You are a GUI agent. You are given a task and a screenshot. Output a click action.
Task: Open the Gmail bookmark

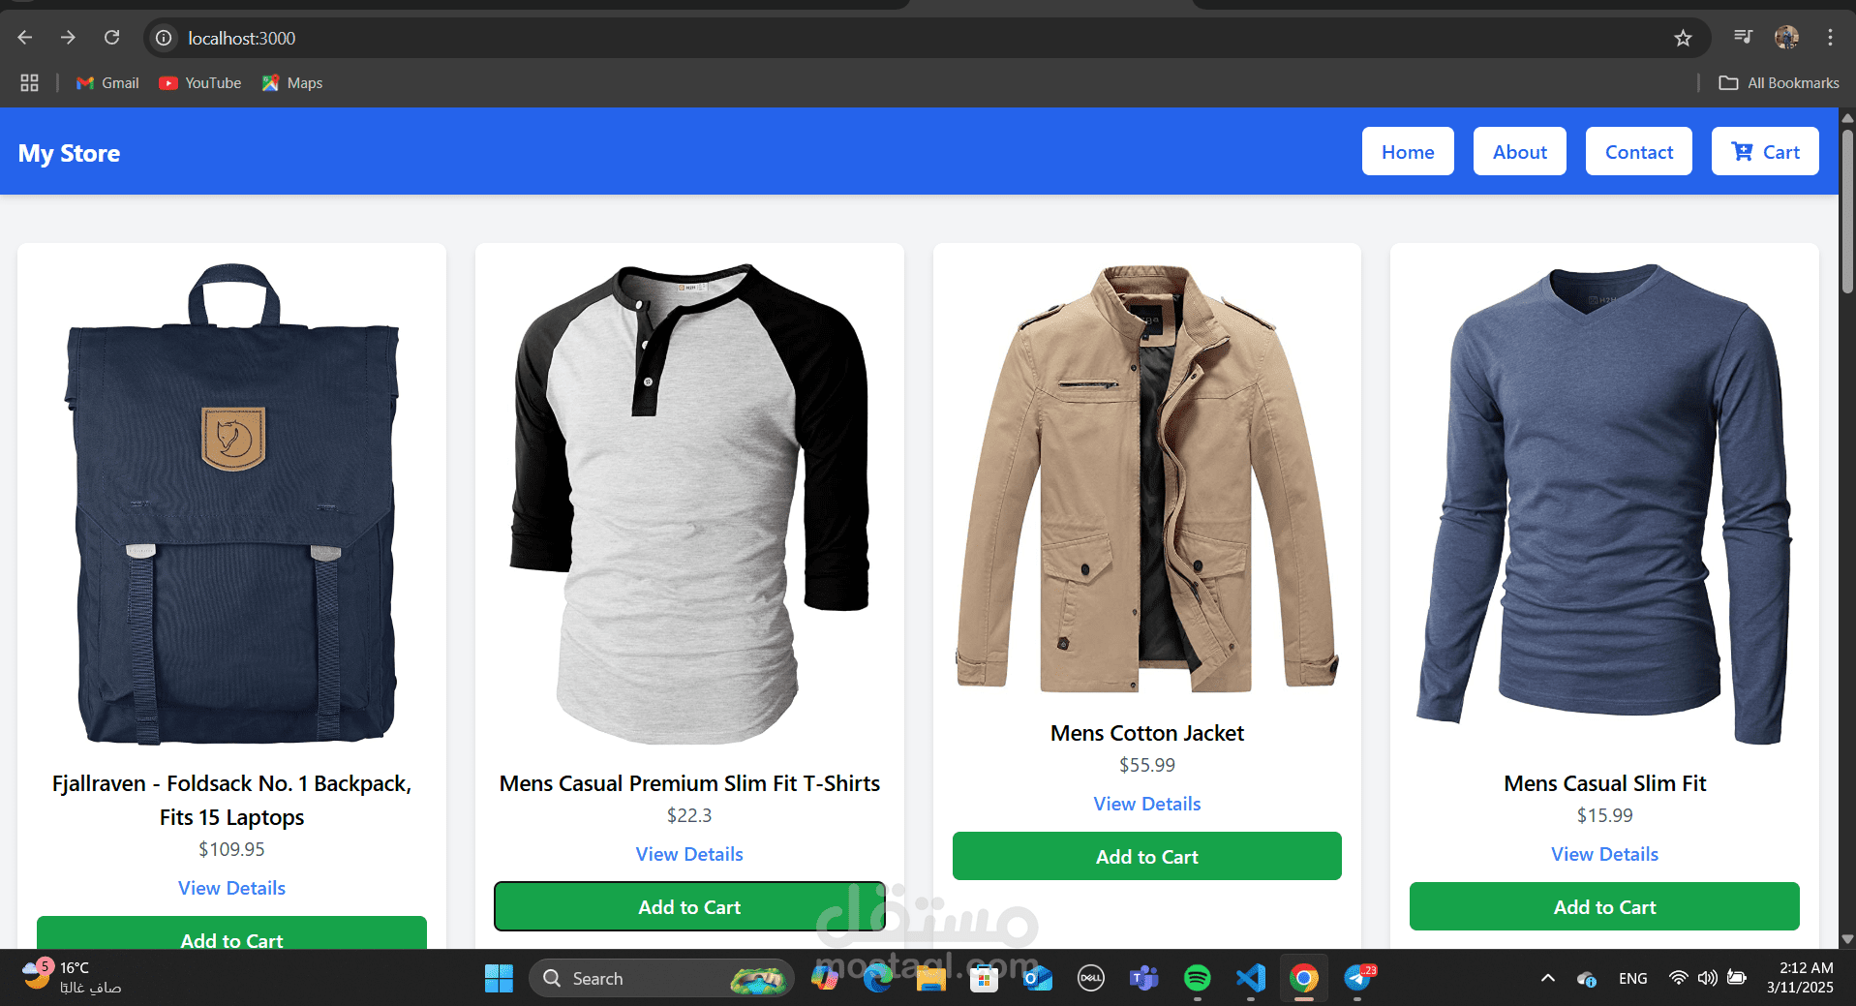coord(107,83)
